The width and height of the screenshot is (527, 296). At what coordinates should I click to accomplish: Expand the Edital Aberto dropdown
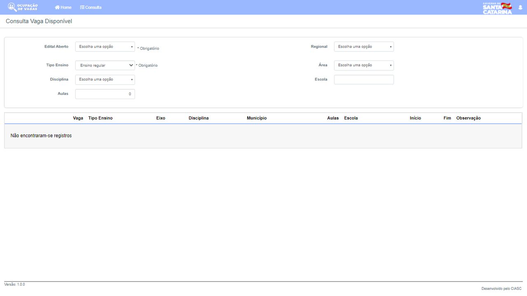tap(105, 46)
